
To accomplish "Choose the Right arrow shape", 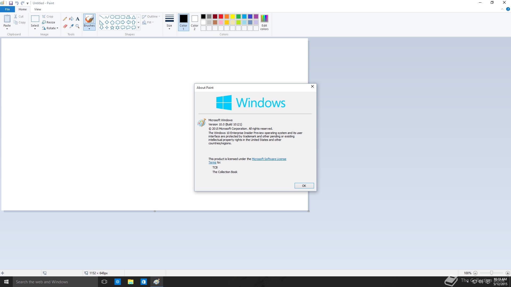I will tap(123, 22).
